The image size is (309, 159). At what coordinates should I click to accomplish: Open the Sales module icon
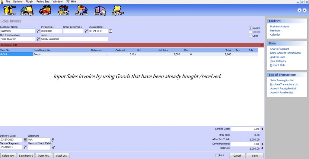[45, 11]
